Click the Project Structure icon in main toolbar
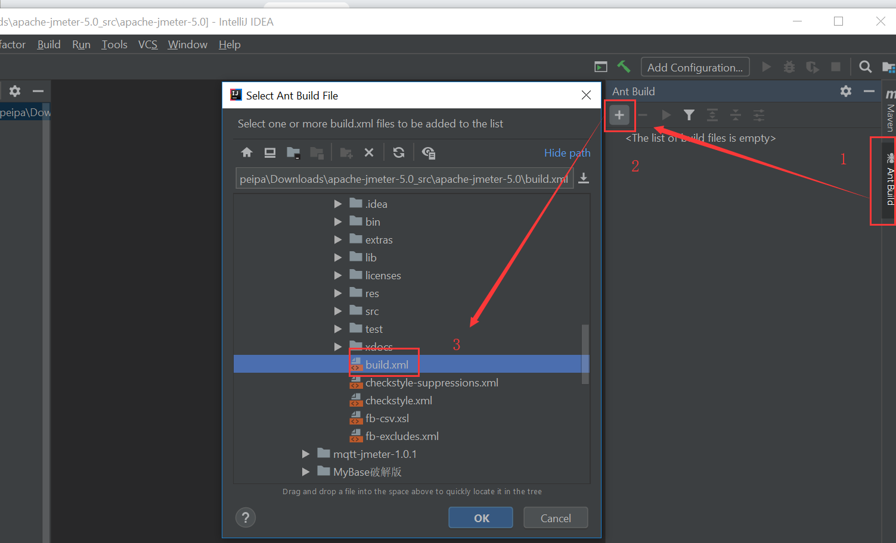The height and width of the screenshot is (543, 896). point(889,67)
